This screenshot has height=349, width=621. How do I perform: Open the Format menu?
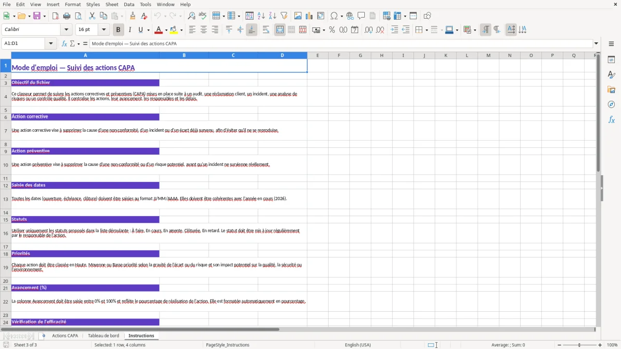72,4
